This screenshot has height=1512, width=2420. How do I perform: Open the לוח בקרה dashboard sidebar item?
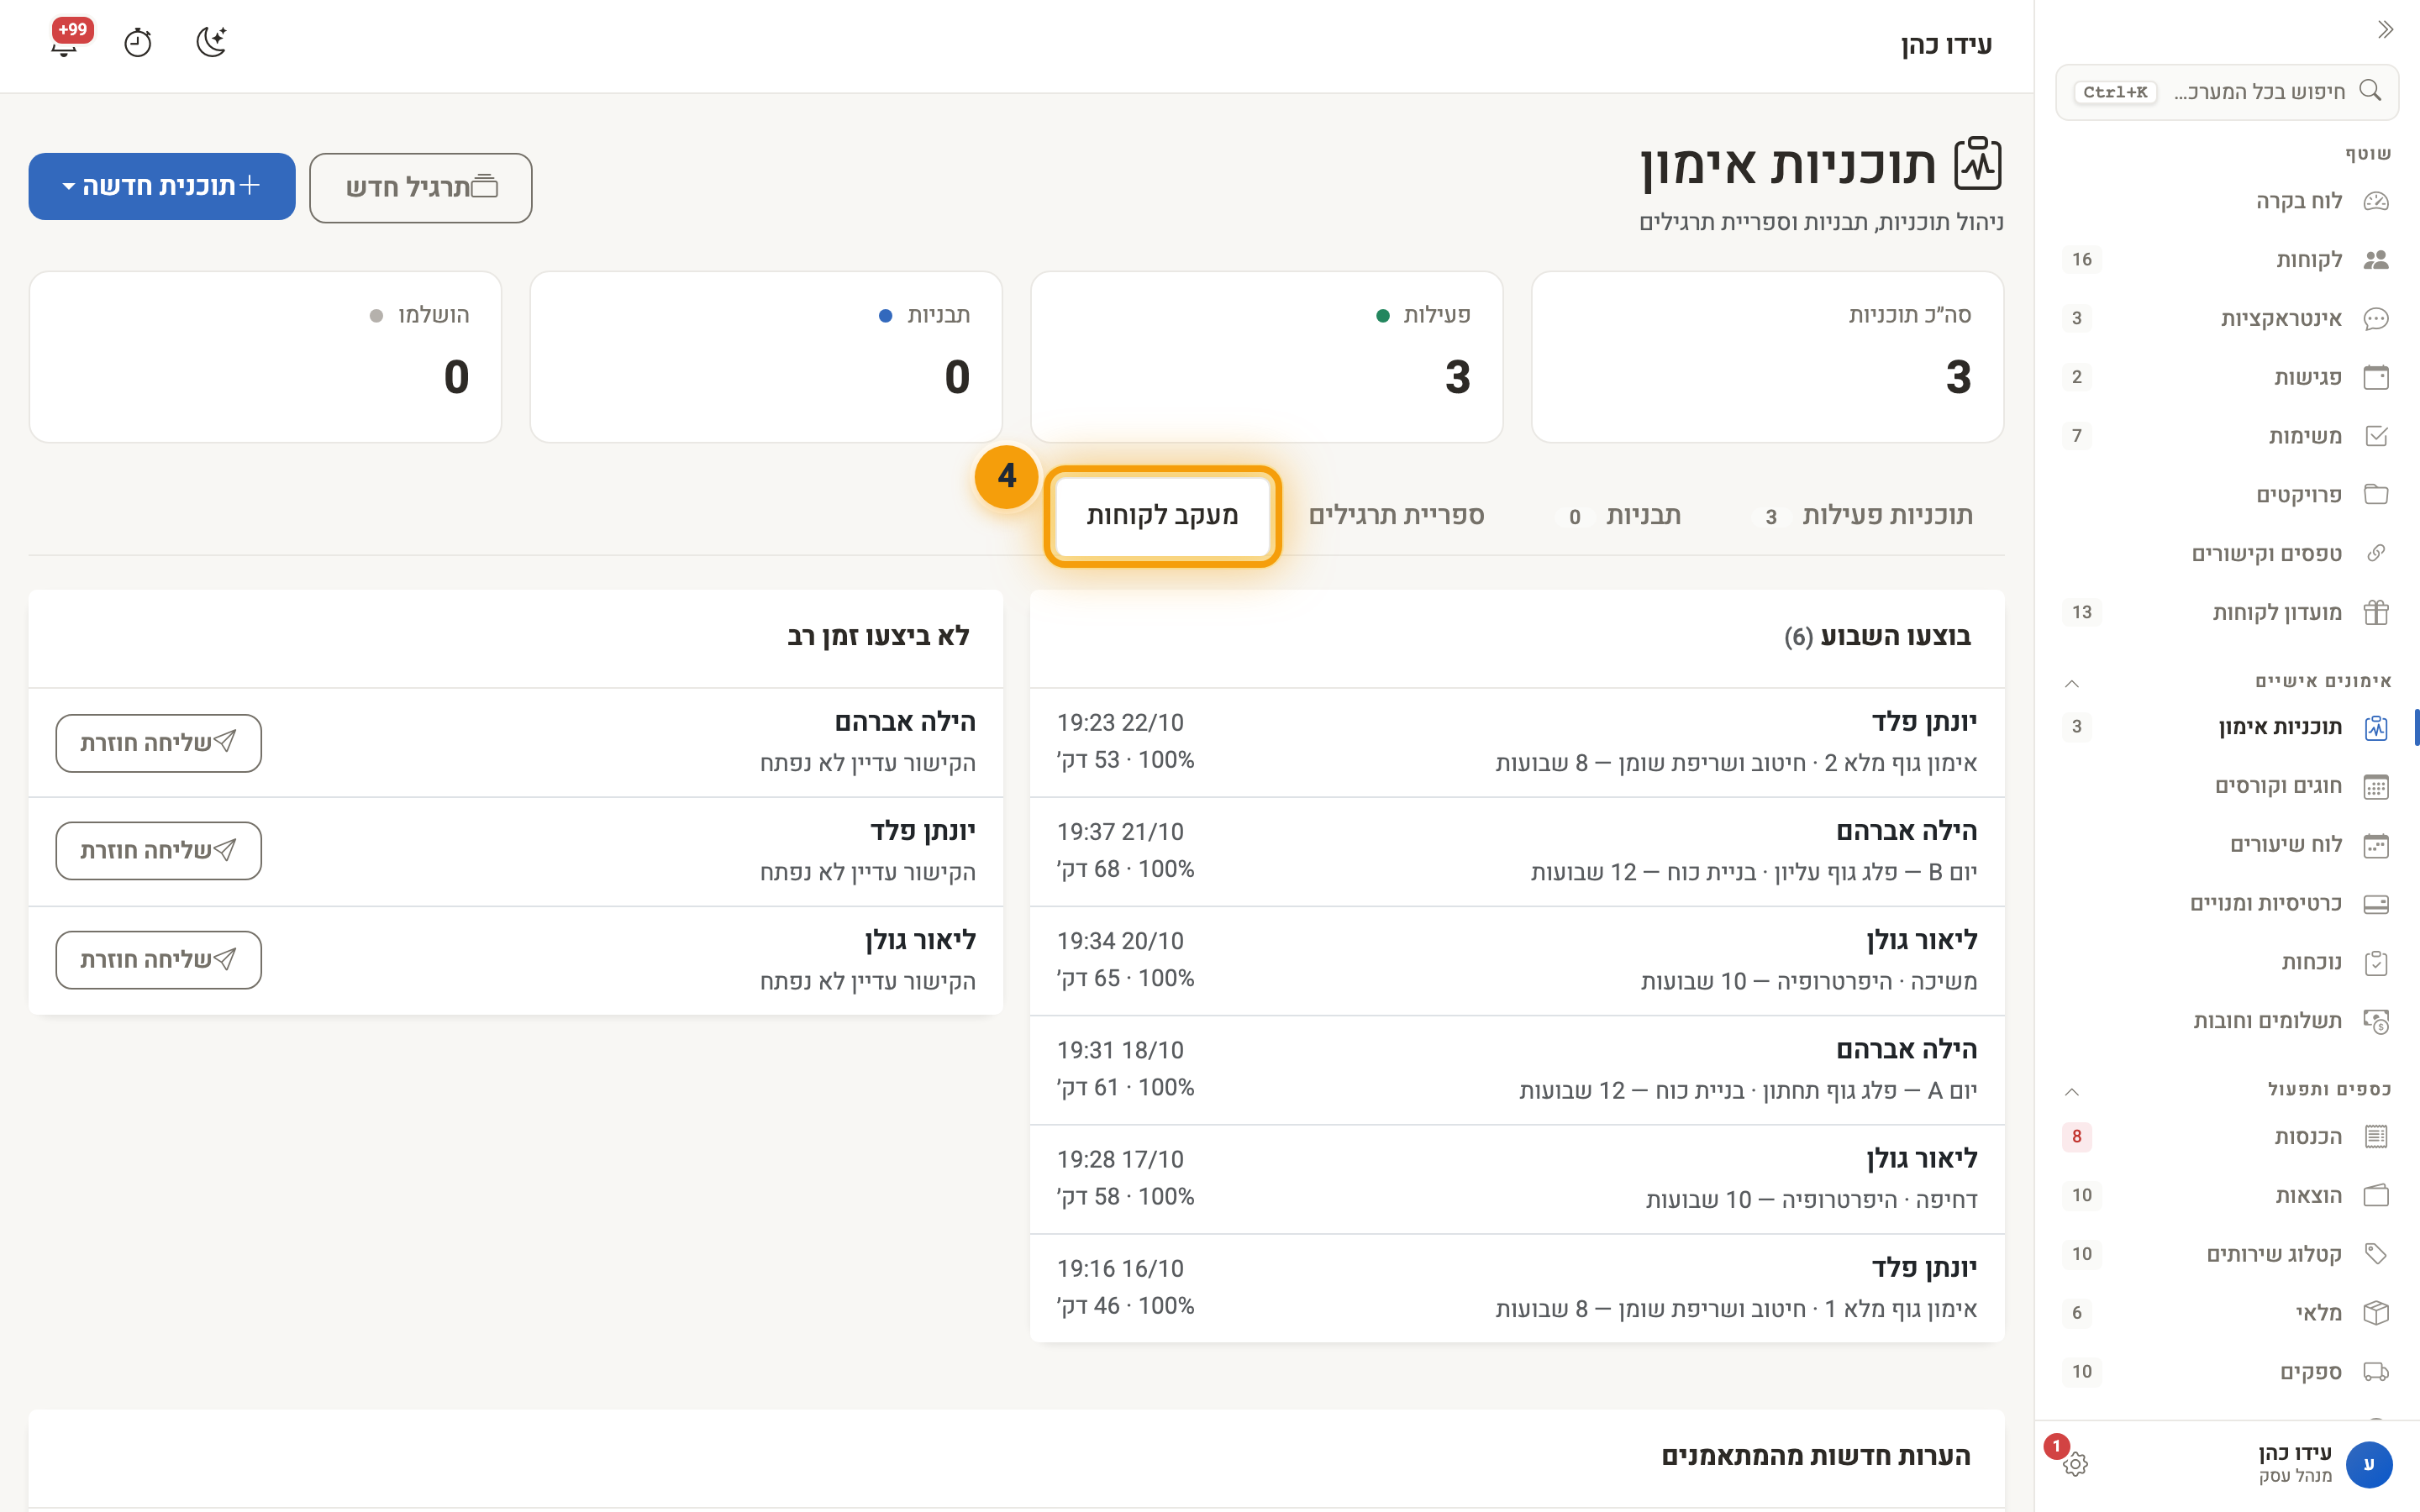click(x=2226, y=201)
